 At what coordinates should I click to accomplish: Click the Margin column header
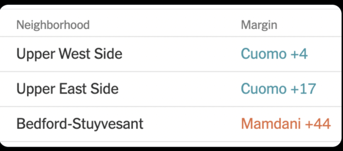(259, 25)
